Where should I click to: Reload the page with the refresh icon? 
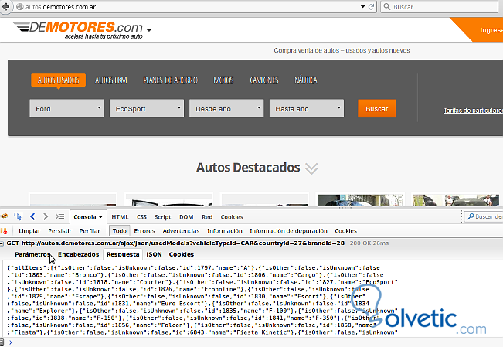pyautogui.click(x=371, y=7)
